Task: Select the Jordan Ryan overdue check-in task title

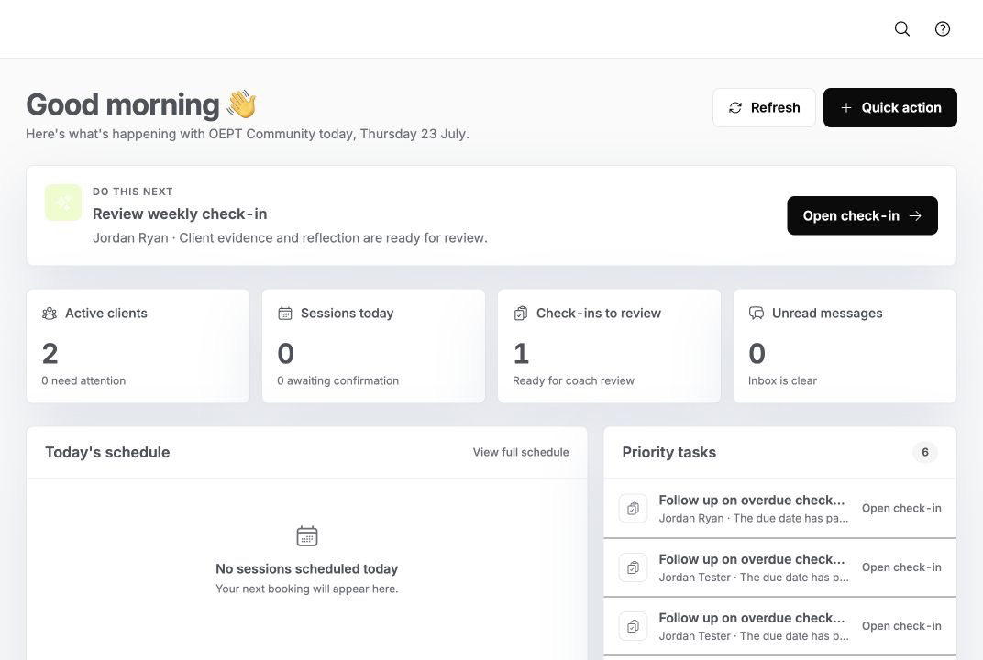Action: pos(752,500)
